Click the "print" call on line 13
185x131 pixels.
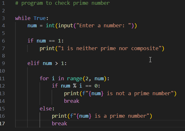(72, 94)
